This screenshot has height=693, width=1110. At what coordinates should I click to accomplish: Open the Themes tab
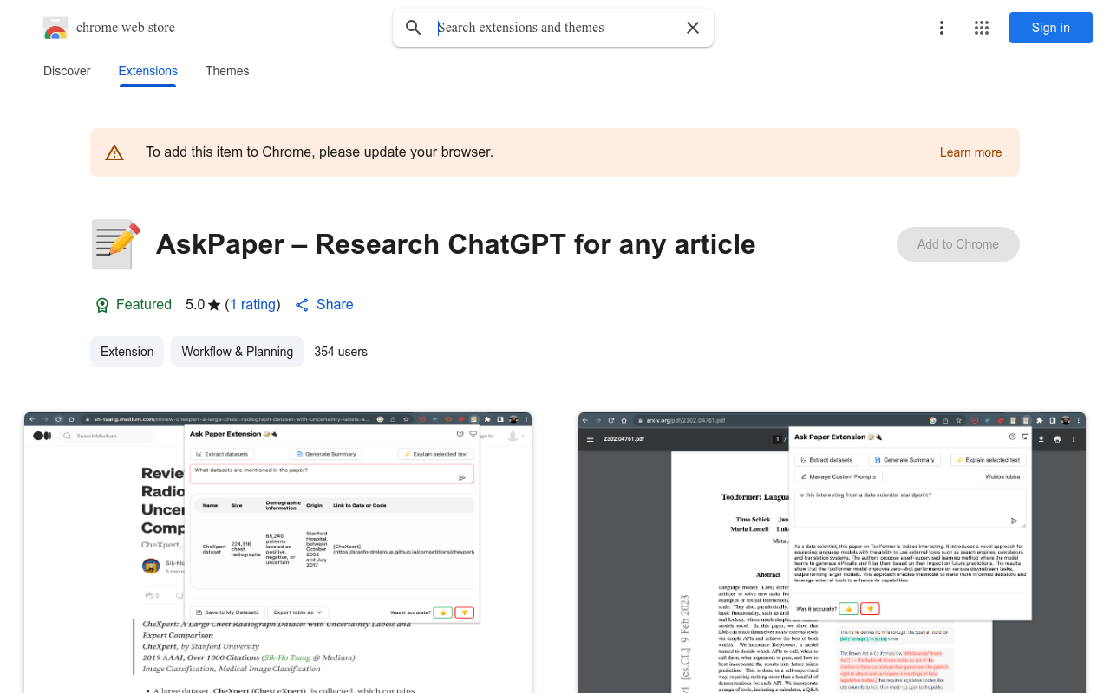[x=227, y=71]
